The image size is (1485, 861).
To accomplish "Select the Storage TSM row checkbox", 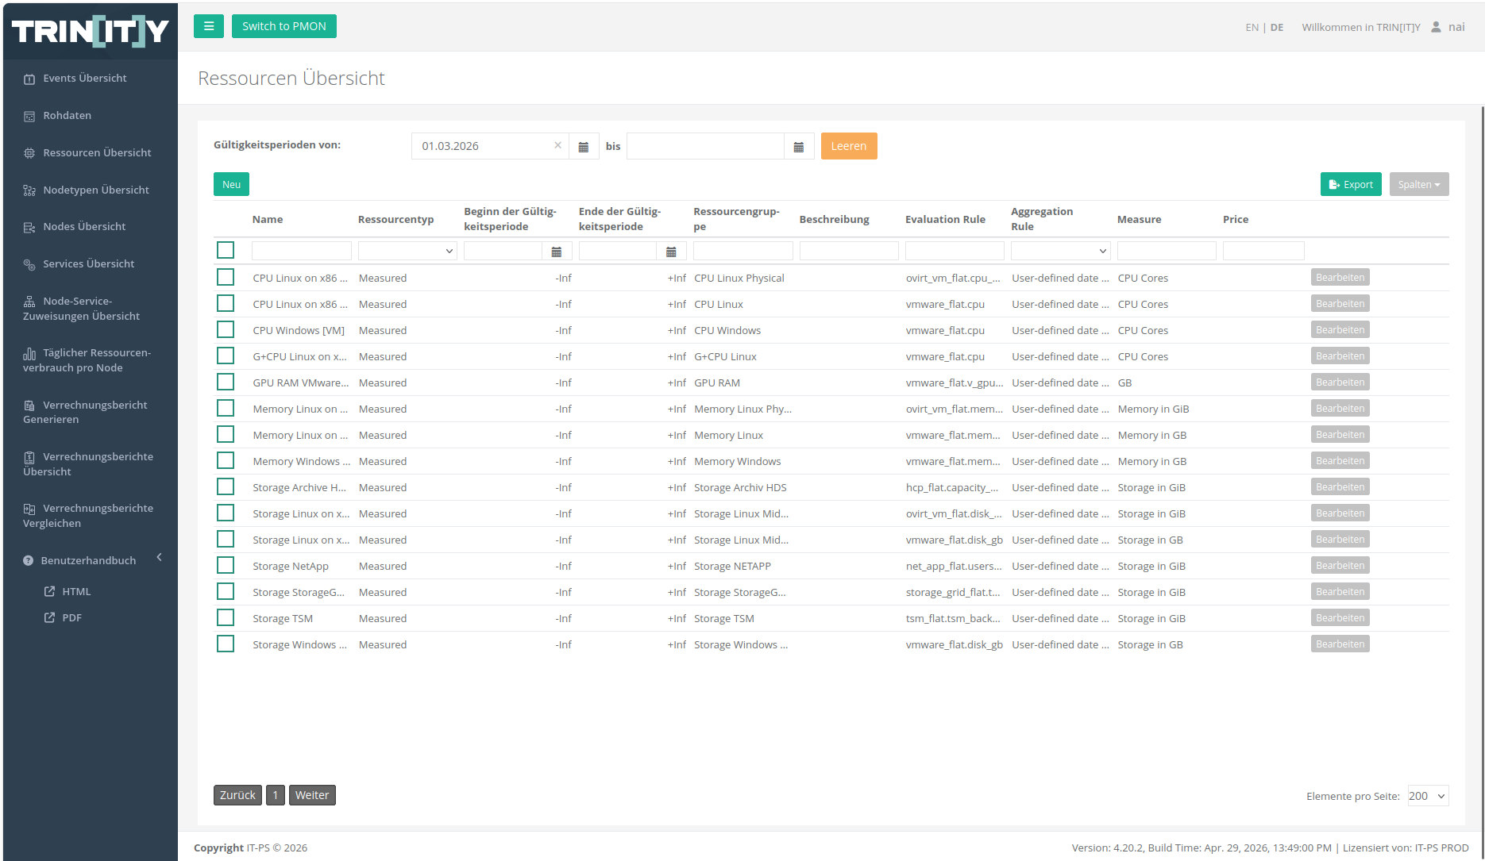I will pos(226,617).
